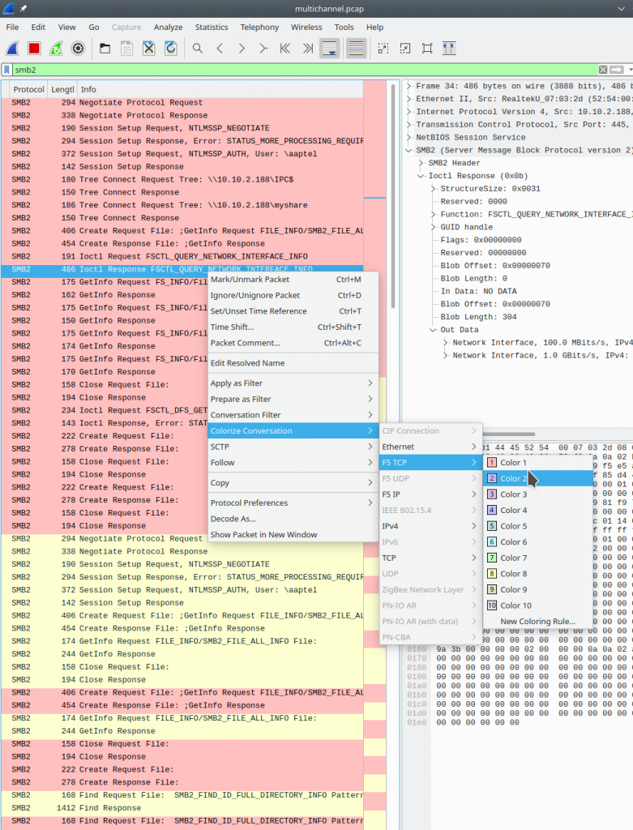This screenshot has width=633, height=830.
Task: Reset text to normal size
Action: [427, 49]
